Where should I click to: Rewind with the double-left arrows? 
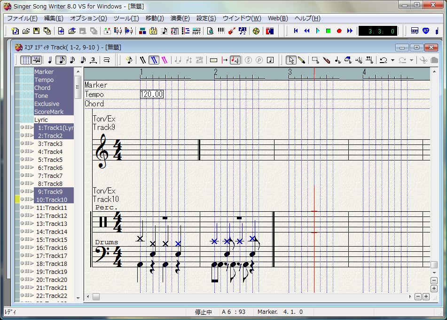[x=307, y=31]
